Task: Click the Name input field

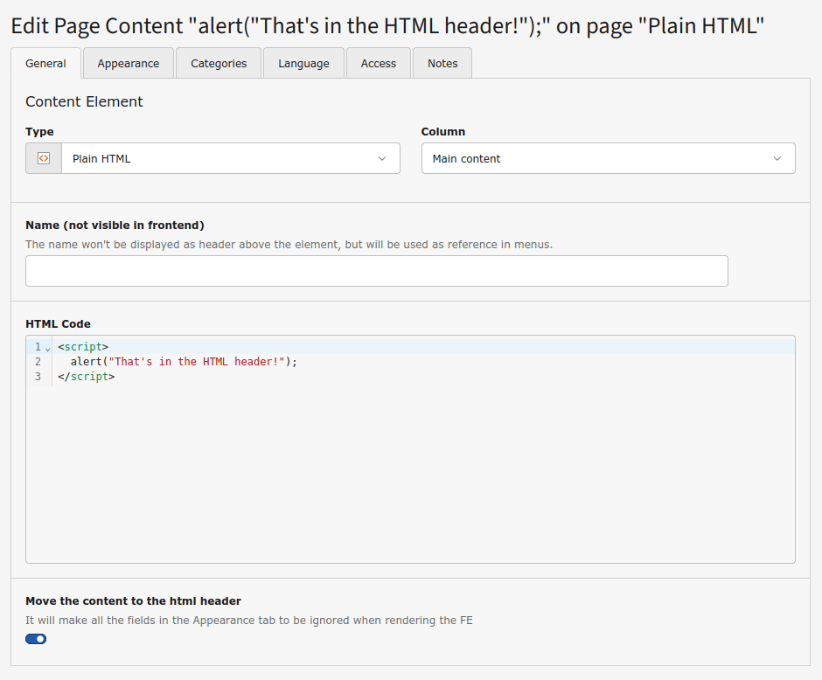Action: click(376, 271)
